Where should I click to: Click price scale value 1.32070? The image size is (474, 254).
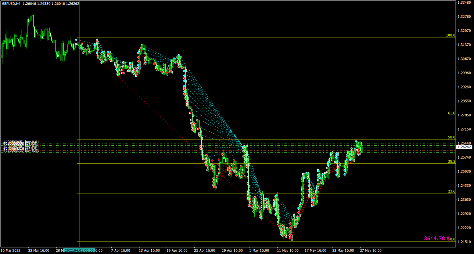[x=464, y=31]
